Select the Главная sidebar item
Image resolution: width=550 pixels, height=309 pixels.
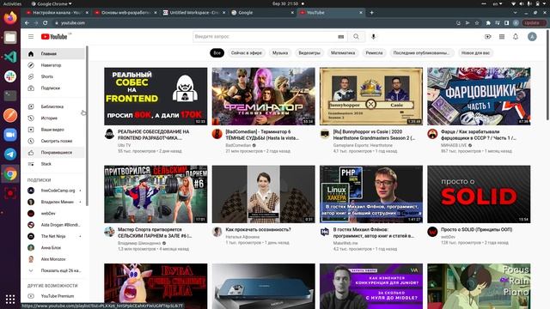click(x=52, y=53)
